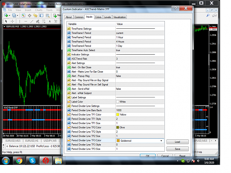Screen dimensions: 231x173
Task: Click chart GBPUSD,M15 header triangle
Action: pyautogui.click(x=4, y=27)
